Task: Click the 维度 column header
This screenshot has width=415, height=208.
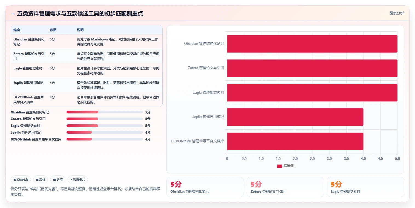Action: (x=17, y=30)
